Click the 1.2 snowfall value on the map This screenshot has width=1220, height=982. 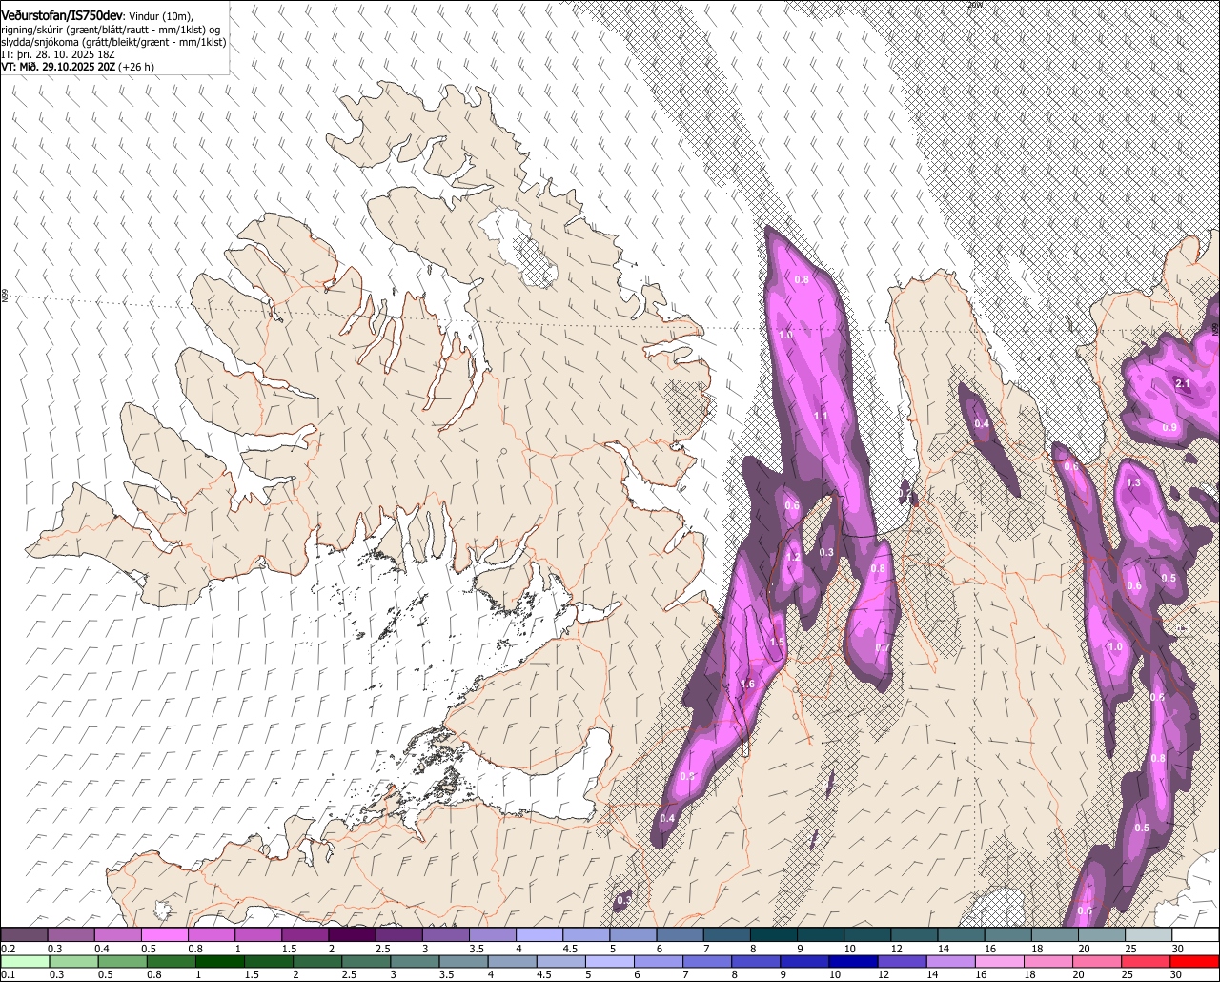coord(793,558)
